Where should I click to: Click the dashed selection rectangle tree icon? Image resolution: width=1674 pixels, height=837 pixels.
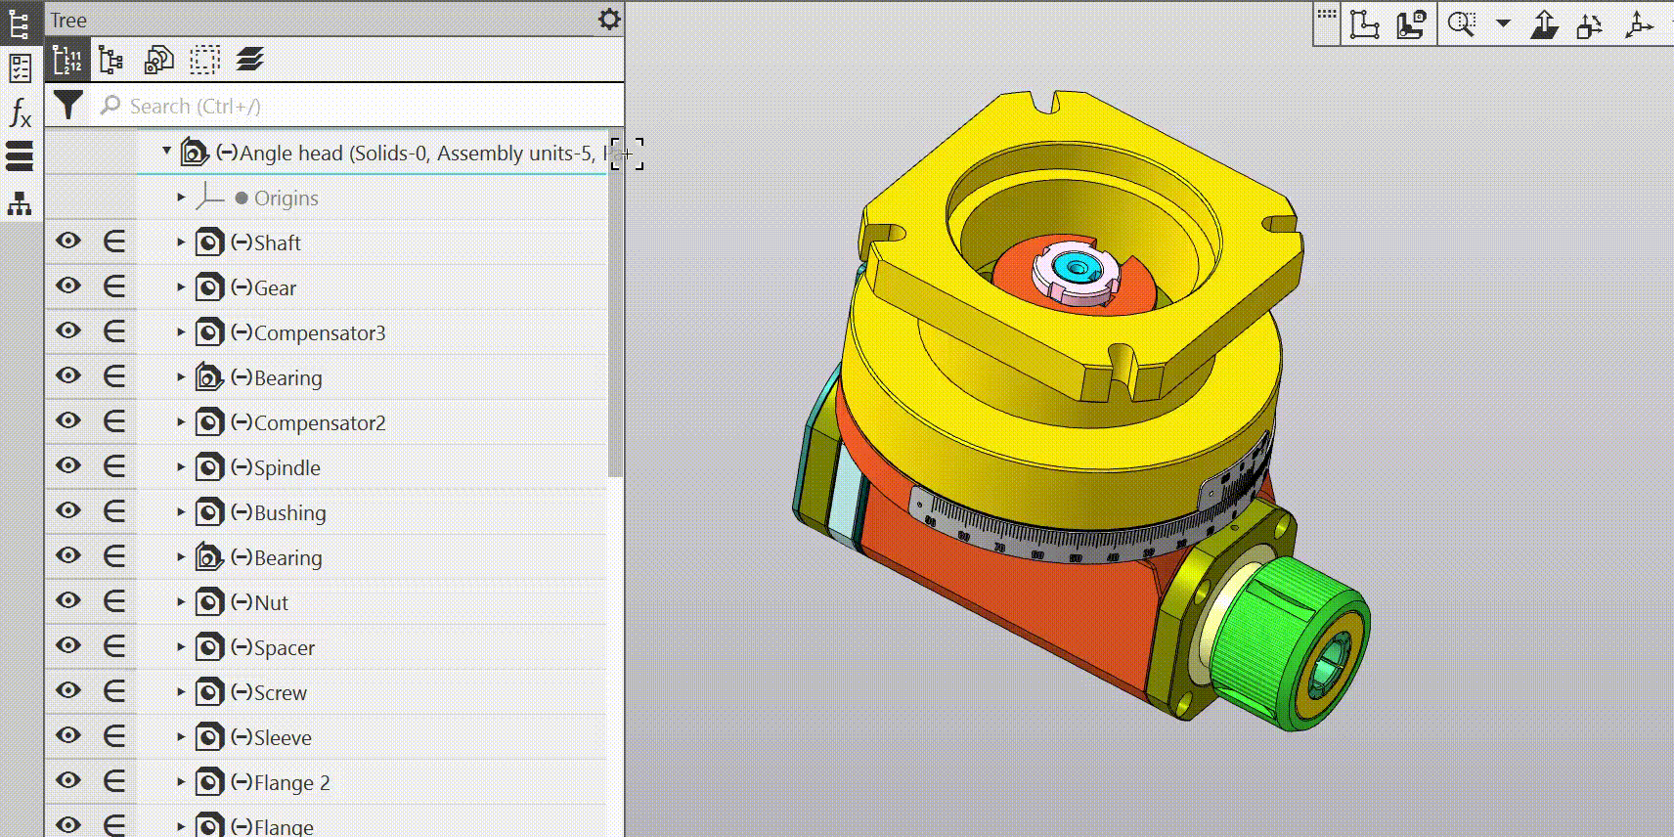(204, 60)
